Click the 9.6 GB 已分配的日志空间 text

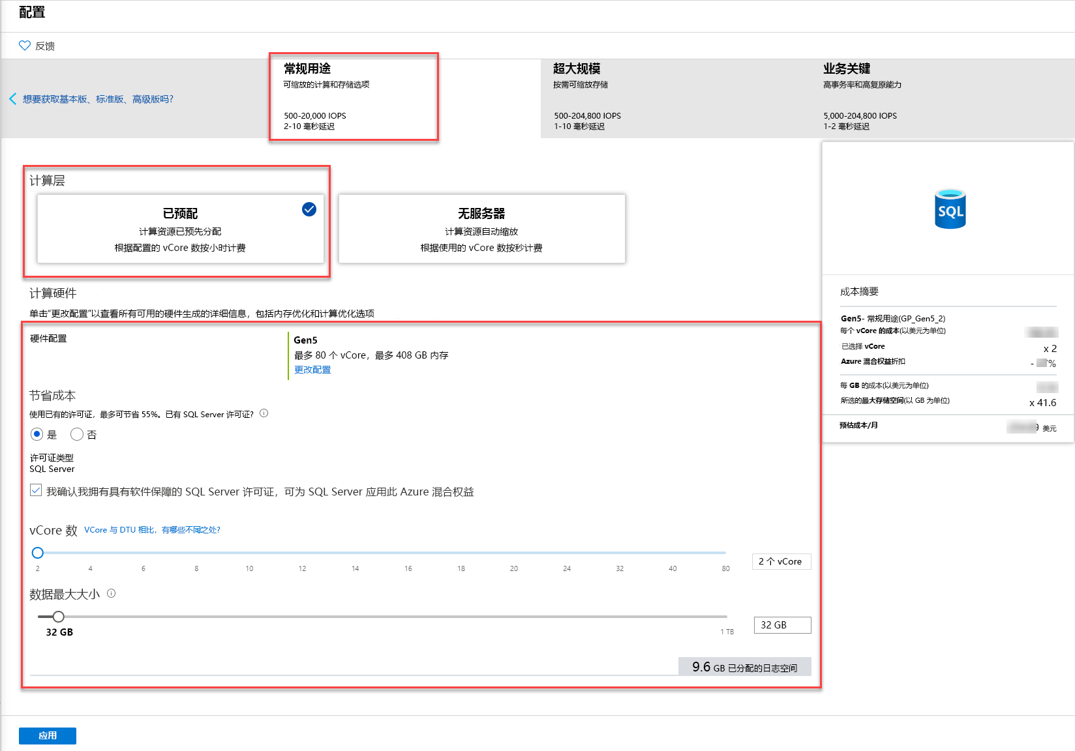(745, 667)
